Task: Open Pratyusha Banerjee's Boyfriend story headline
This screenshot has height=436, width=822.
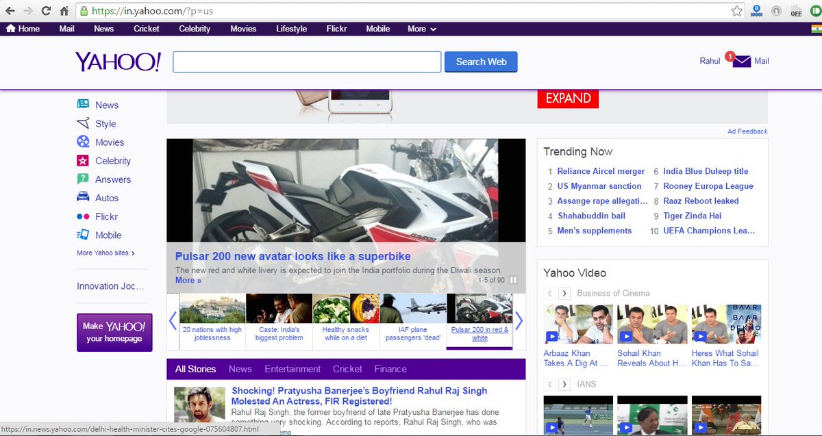Action: [x=359, y=396]
